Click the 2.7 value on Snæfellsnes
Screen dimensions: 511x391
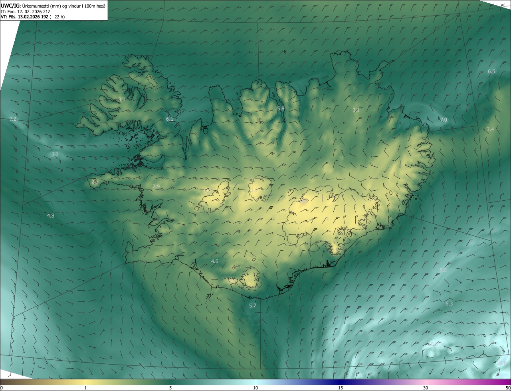coord(95,182)
